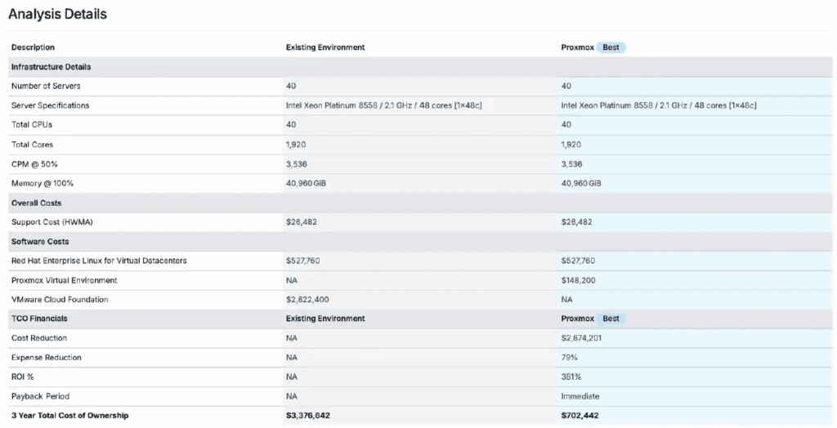Screen dimensions: 837x428
Task: Select the "Infrastructure Details" section row
Action: (x=51, y=67)
